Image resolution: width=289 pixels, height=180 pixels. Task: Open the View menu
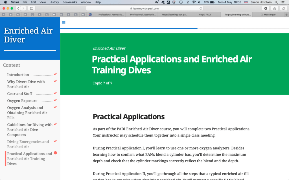click(x=43, y=2)
